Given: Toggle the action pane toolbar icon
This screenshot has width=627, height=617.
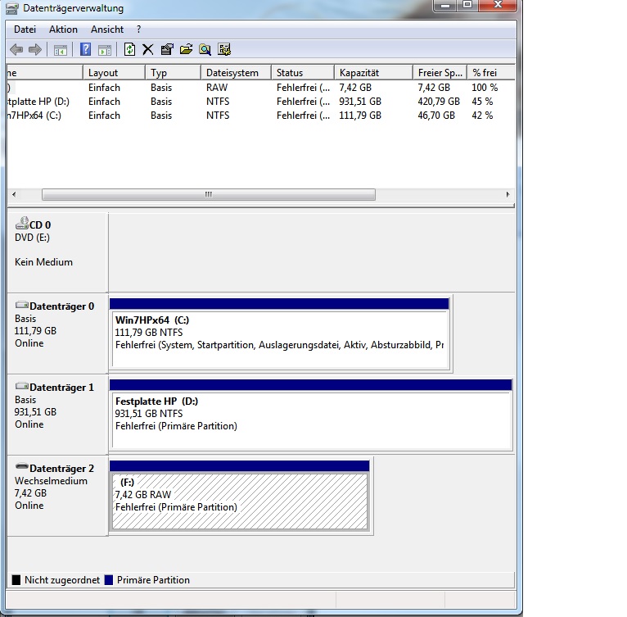Looking at the screenshot, I should (105, 50).
